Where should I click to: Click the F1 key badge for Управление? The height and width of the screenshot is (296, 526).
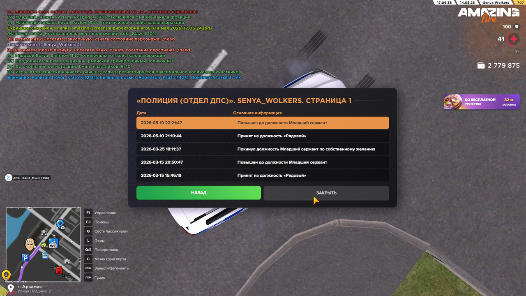point(88,213)
